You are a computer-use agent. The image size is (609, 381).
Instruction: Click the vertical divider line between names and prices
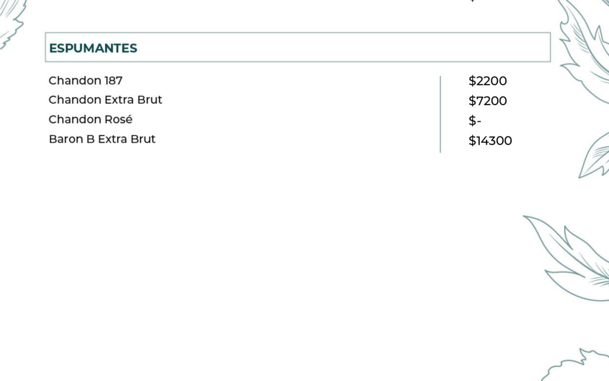pyautogui.click(x=440, y=114)
